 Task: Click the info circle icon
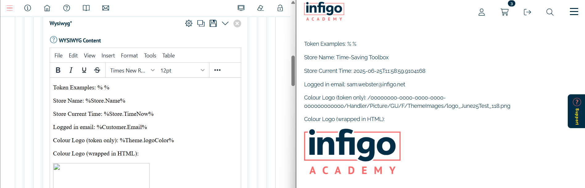click(x=28, y=8)
